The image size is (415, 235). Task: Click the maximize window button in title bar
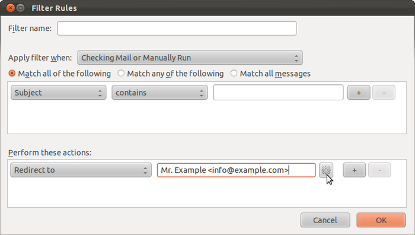pos(20,8)
